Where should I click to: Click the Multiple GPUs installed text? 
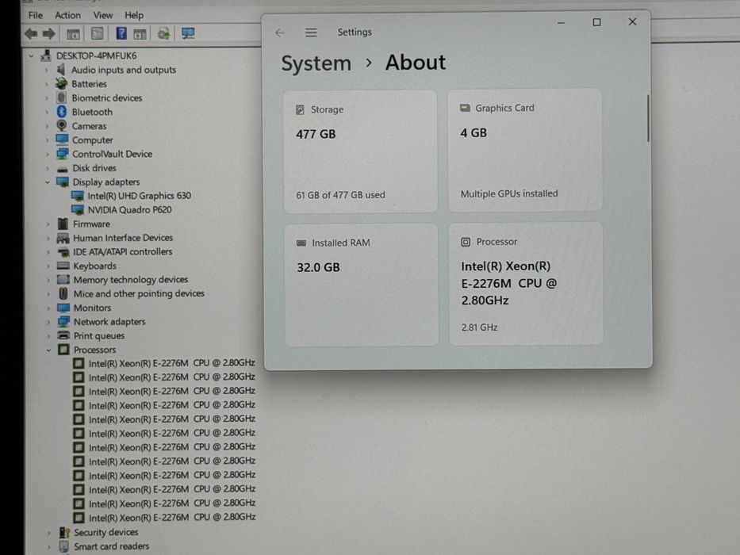[509, 193]
